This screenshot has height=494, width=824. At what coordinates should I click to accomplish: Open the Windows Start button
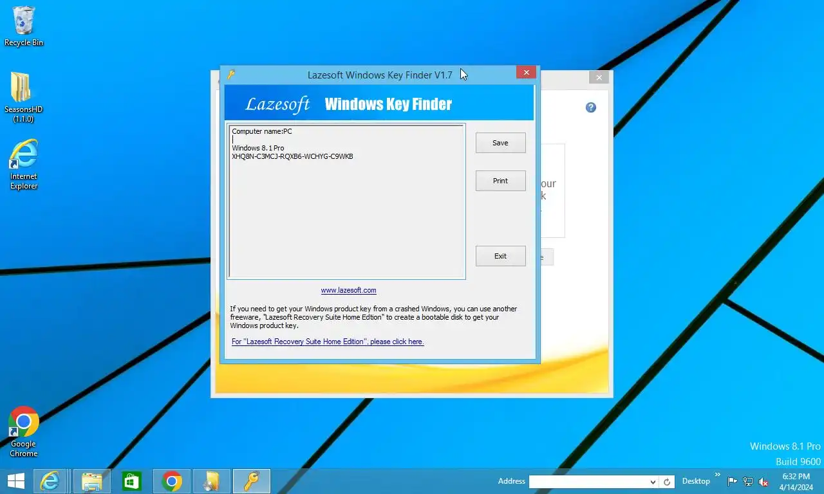click(x=15, y=481)
